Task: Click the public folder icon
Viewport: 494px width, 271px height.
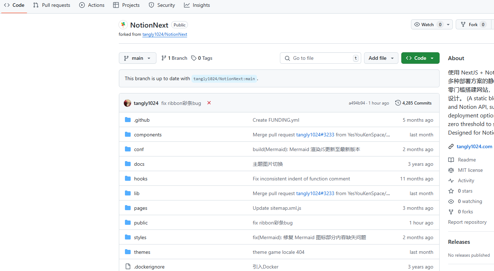Action: coord(128,223)
